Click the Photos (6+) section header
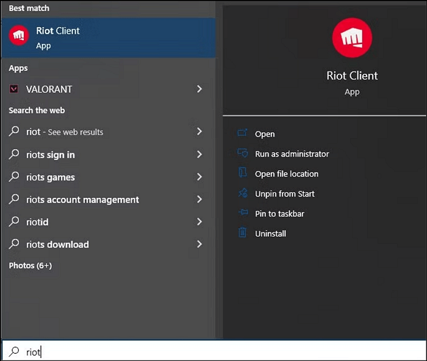 30,266
